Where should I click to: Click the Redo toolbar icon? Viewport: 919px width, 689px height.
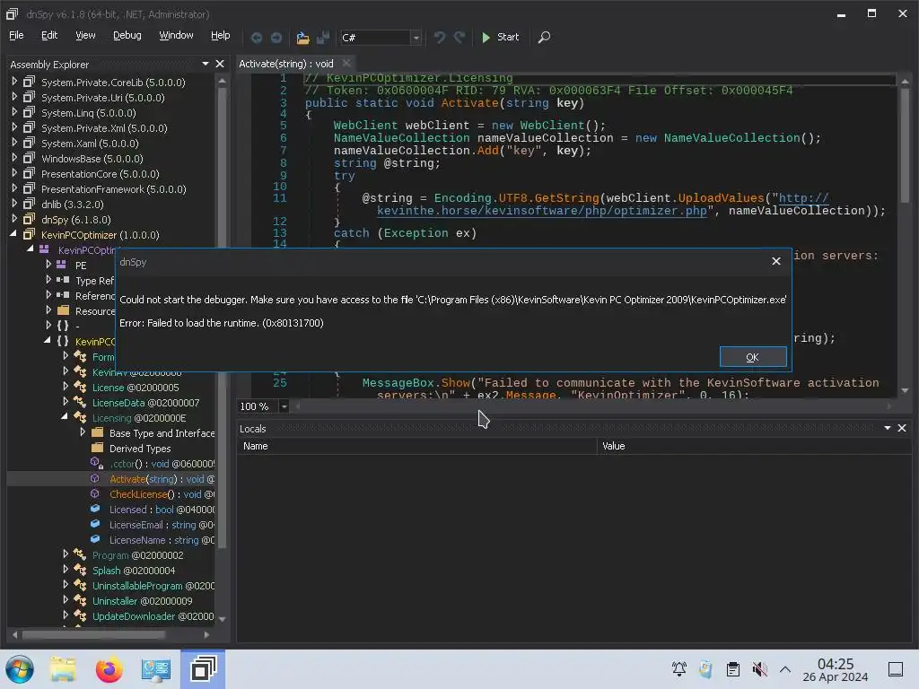pyautogui.click(x=459, y=38)
